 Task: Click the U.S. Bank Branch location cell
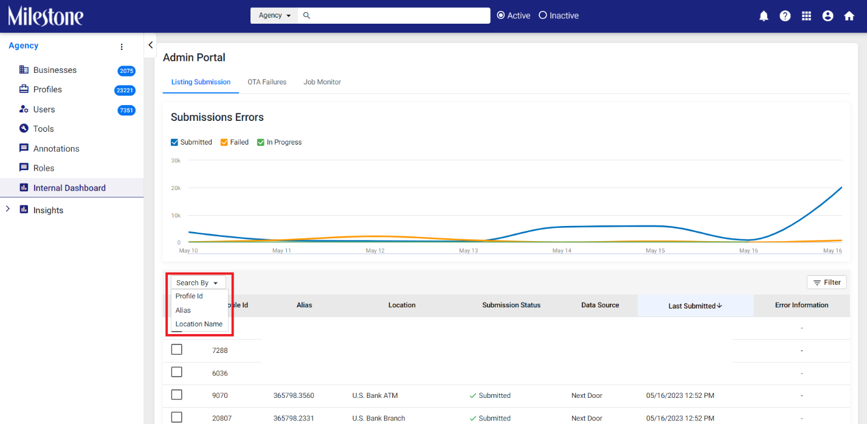click(x=379, y=418)
